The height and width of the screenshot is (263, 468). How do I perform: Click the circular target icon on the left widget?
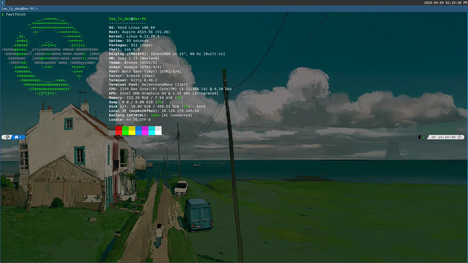tap(7, 137)
